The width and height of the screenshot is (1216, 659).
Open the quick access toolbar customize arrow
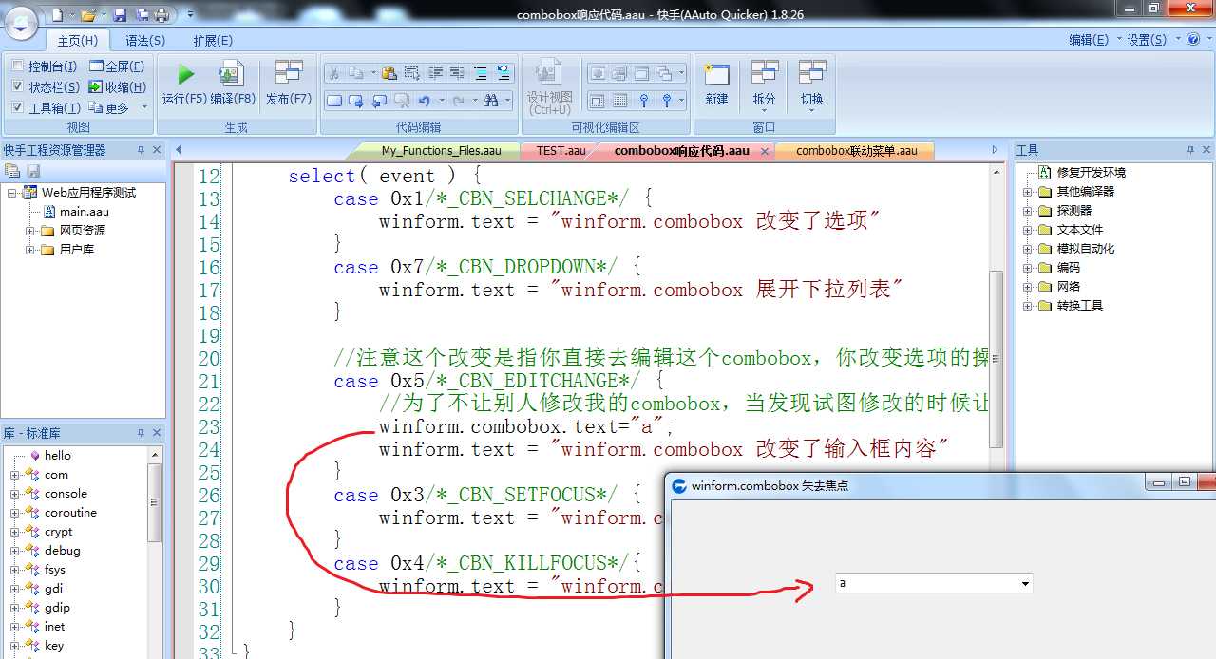pyautogui.click(x=190, y=14)
